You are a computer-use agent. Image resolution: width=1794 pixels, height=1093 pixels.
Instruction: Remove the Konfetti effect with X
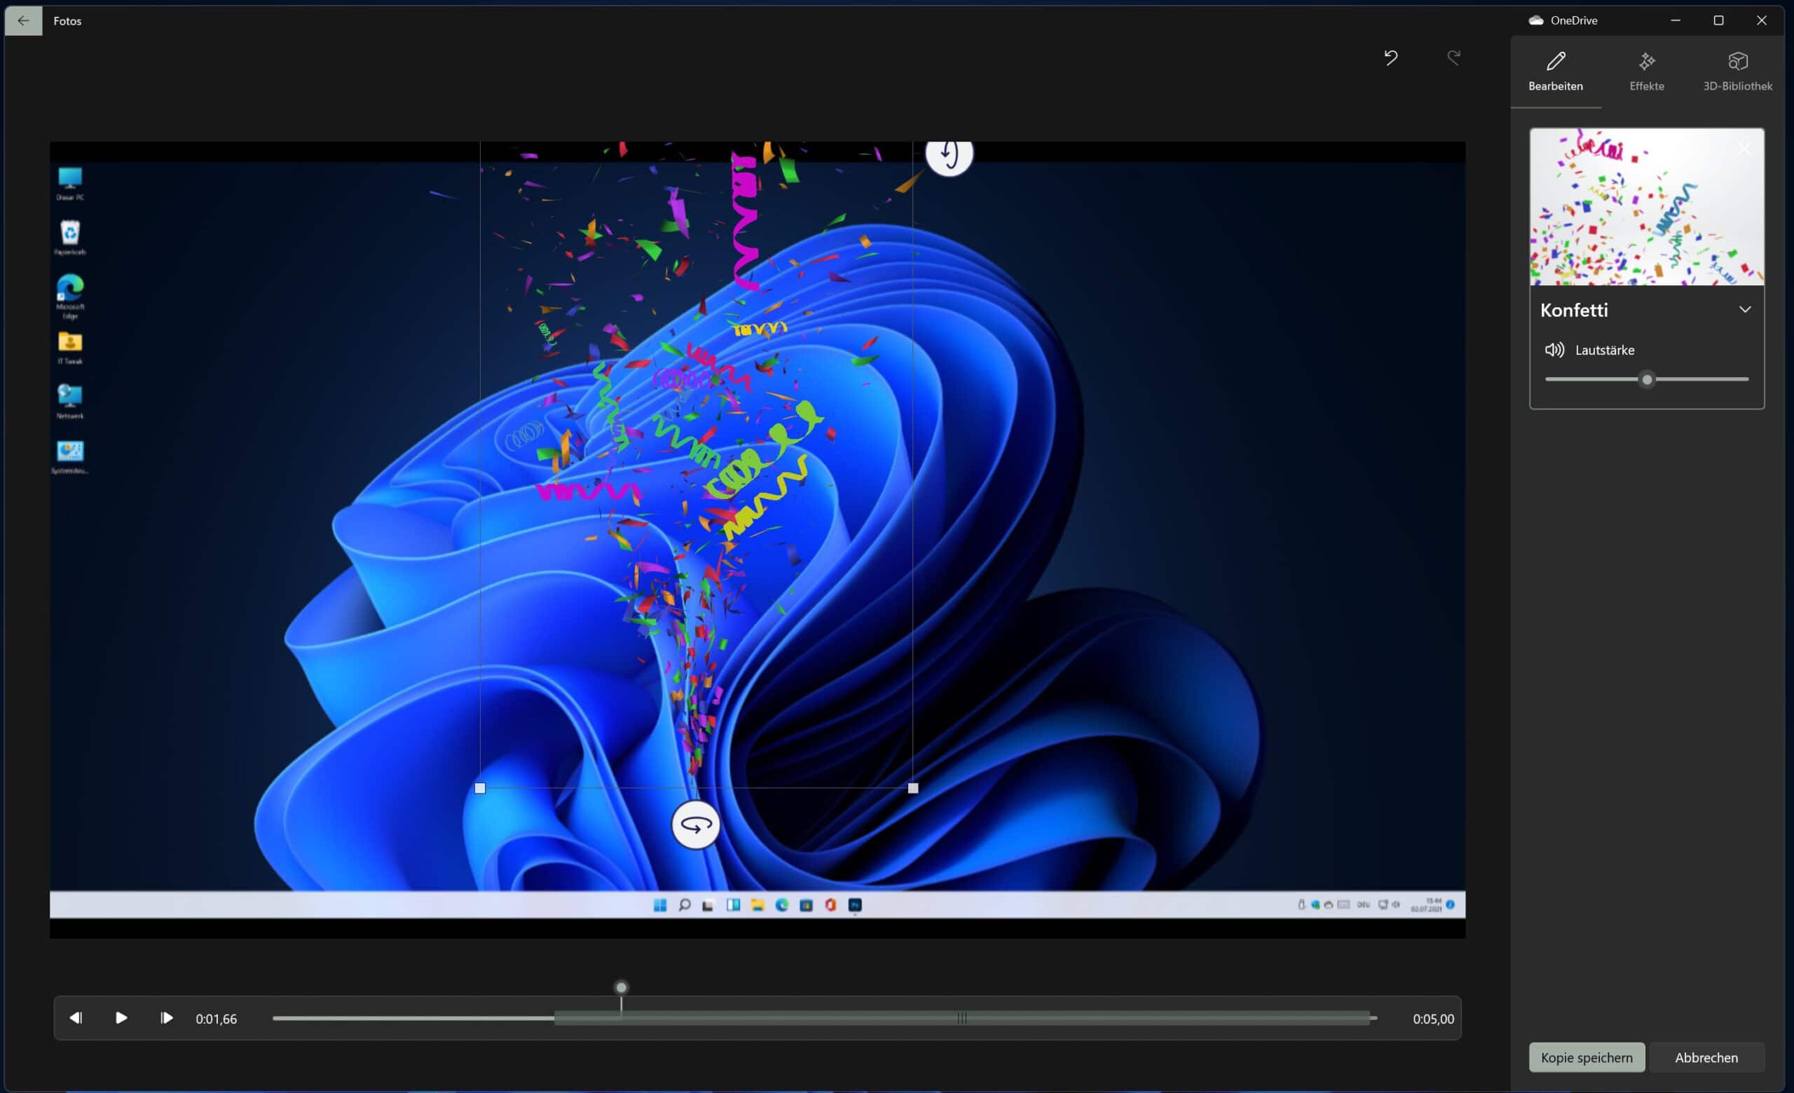pos(1744,149)
